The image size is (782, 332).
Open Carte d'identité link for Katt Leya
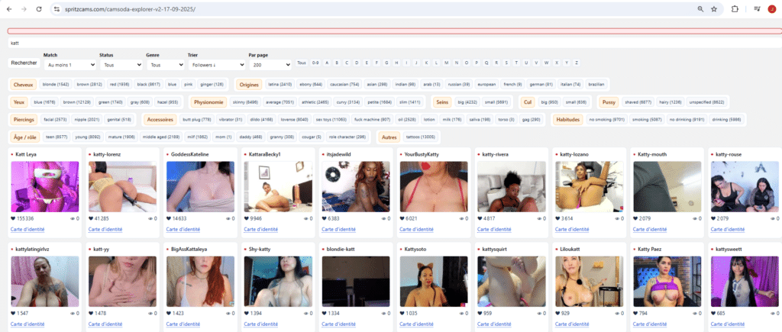click(27, 229)
